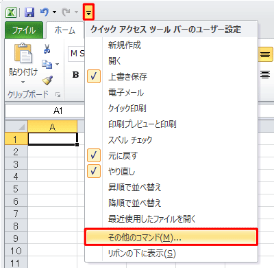Click the Cut scissors icon
274x268 pixels.
click(47, 49)
